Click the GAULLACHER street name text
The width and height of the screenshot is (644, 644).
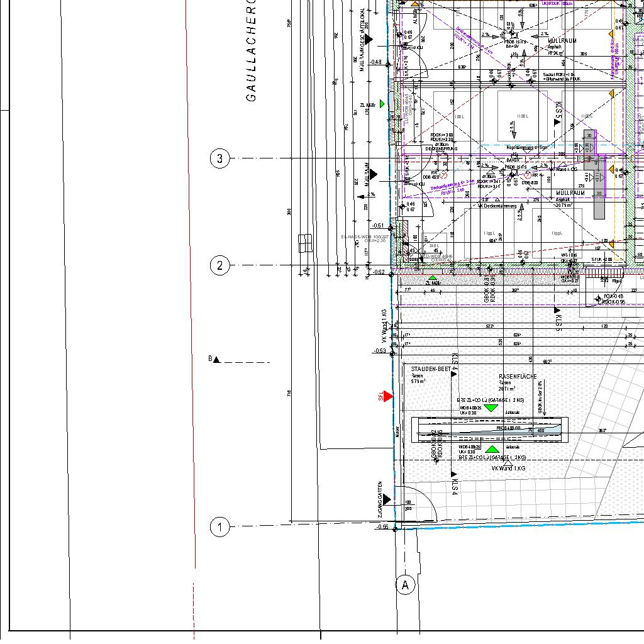click(251, 50)
